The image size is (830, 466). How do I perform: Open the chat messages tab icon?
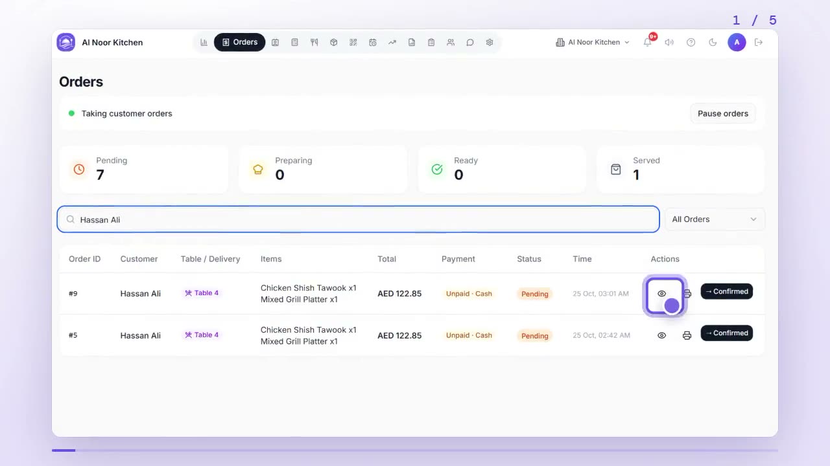tap(470, 42)
